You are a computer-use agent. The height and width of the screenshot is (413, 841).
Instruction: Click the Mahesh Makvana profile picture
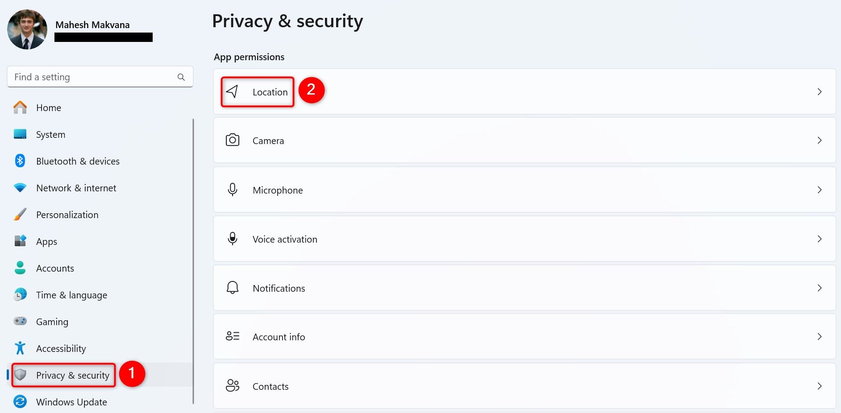tap(27, 29)
